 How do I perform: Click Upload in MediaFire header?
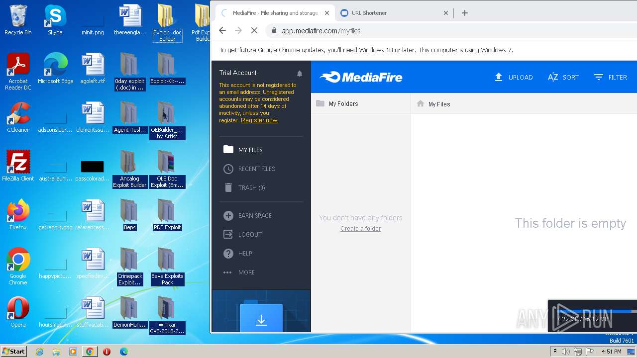(x=514, y=77)
